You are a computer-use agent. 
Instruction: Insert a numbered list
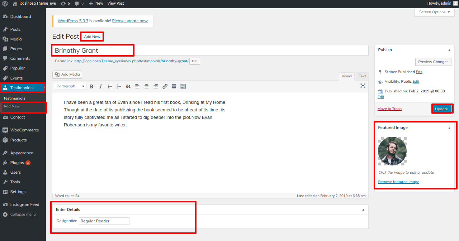point(119,86)
